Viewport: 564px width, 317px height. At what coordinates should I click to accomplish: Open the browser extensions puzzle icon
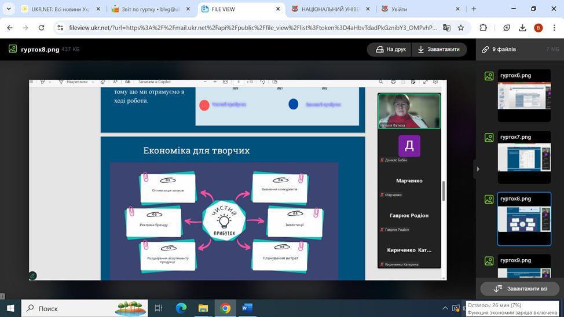pyautogui.click(x=483, y=28)
